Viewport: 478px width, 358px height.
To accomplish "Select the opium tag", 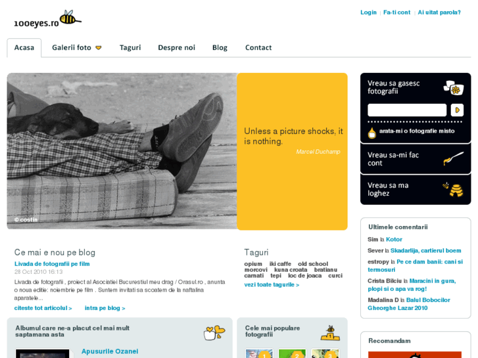I will [253, 264].
